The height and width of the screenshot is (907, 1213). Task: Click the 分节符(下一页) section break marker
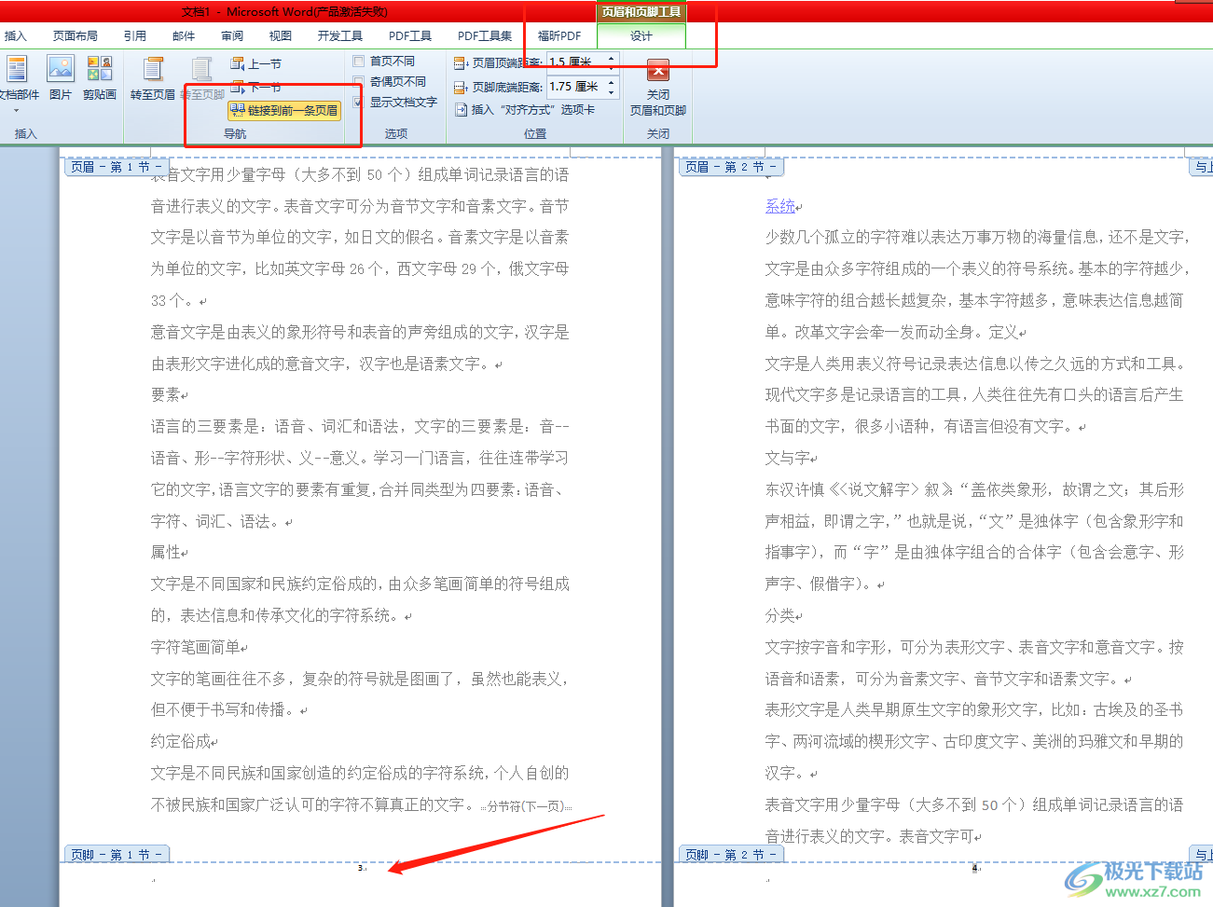[525, 806]
